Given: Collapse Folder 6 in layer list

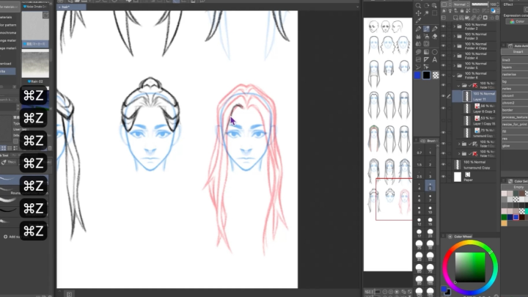Looking at the screenshot, I should tap(452, 76).
